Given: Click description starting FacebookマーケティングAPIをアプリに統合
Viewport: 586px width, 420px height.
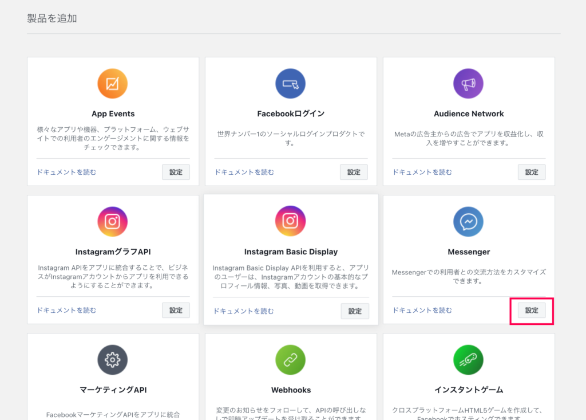Looking at the screenshot, I should tap(113, 415).
